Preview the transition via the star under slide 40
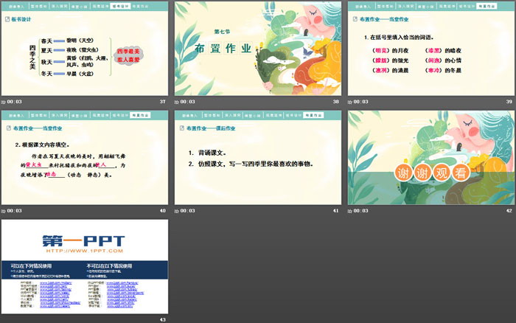 click(x=4, y=211)
